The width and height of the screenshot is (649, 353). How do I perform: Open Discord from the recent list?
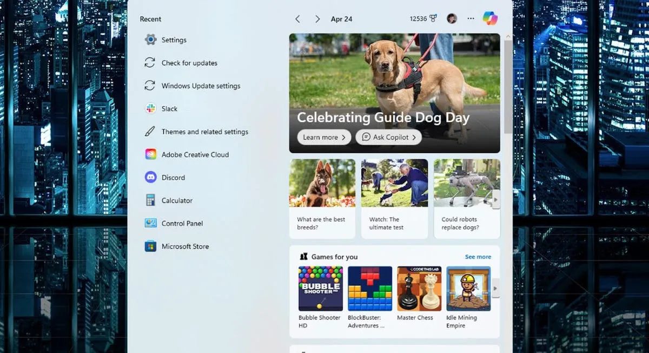(x=150, y=178)
